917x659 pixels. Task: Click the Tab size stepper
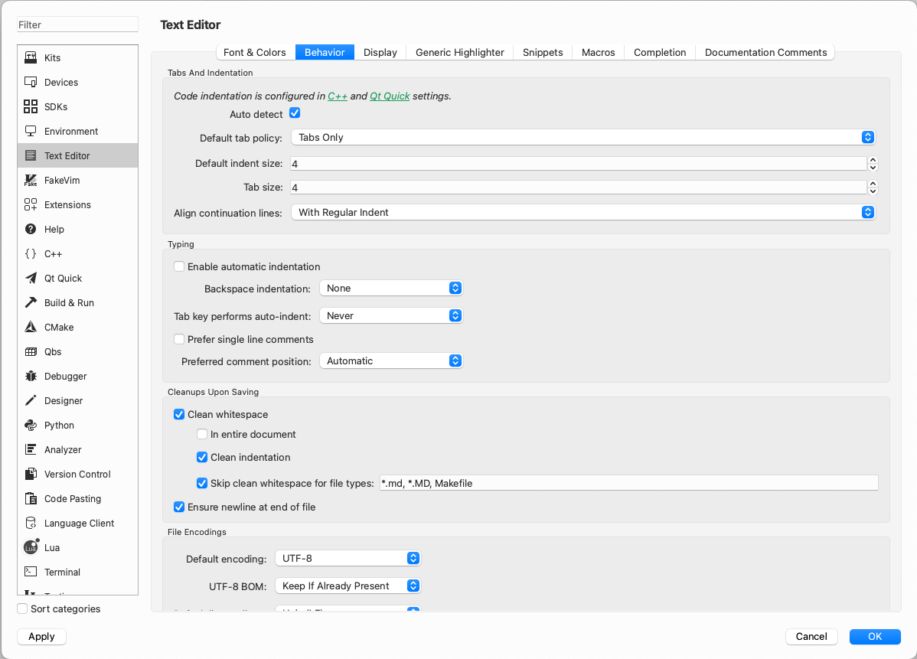point(873,188)
